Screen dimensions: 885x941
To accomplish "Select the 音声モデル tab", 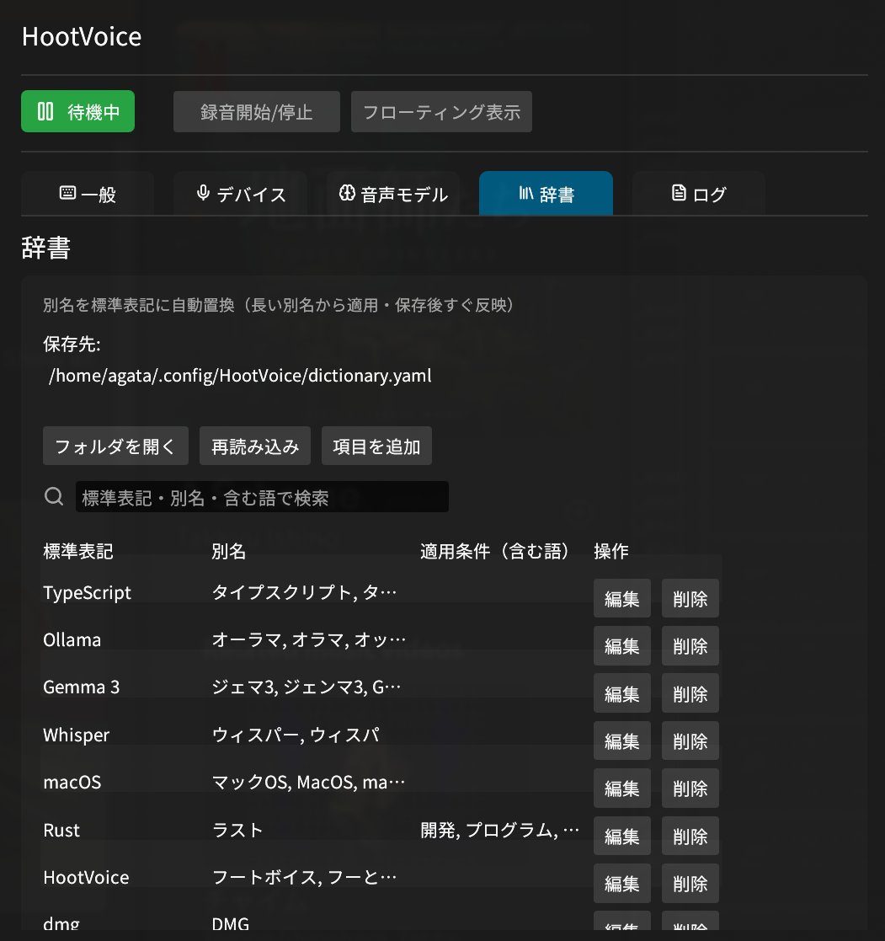I will tap(393, 193).
